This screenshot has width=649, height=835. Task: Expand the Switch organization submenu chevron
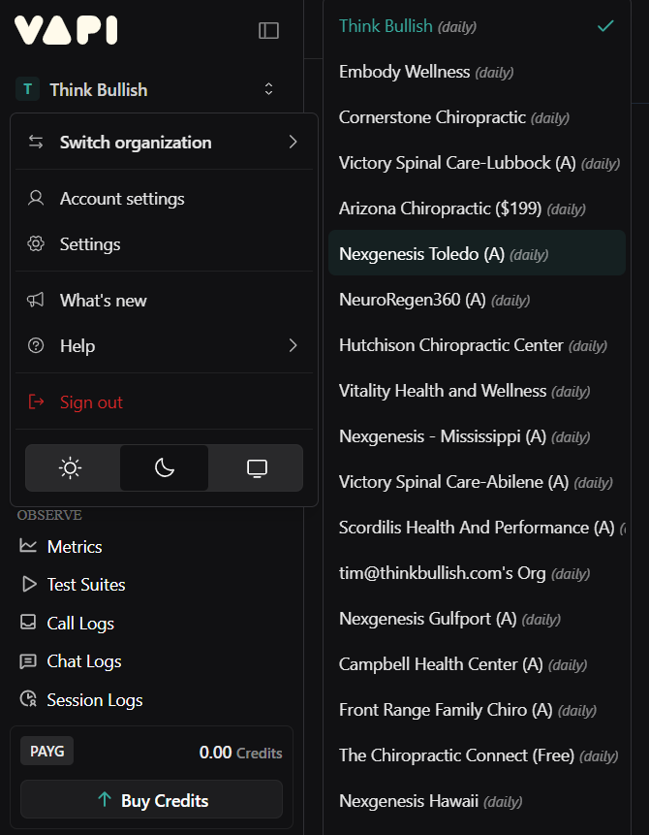pos(294,142)
